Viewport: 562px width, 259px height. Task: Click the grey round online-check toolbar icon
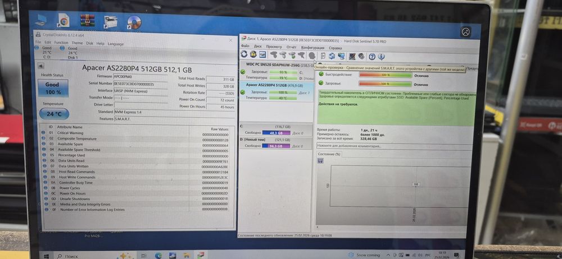click(x=312, y=55)
